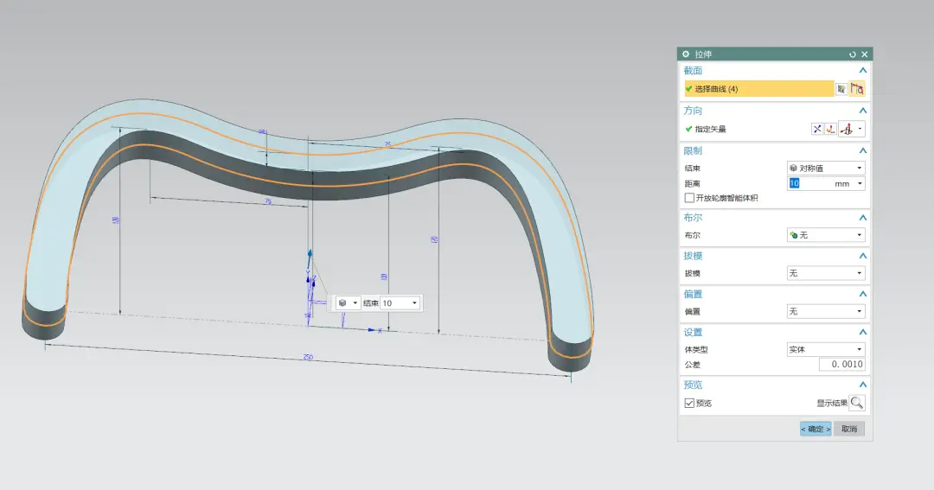The image size is (934, 490).
Task: Enable the 开放轮廓智能体积 checkbox
Action: coord(689,198)
